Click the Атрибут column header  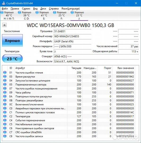[x=41, y=68]
